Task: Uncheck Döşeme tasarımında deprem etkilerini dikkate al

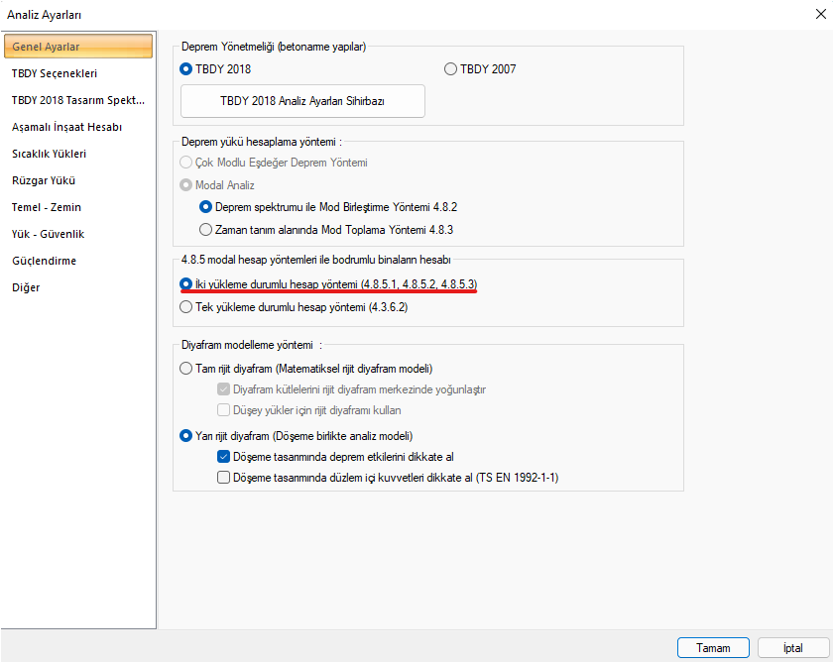Action: [x=223, y=457]
